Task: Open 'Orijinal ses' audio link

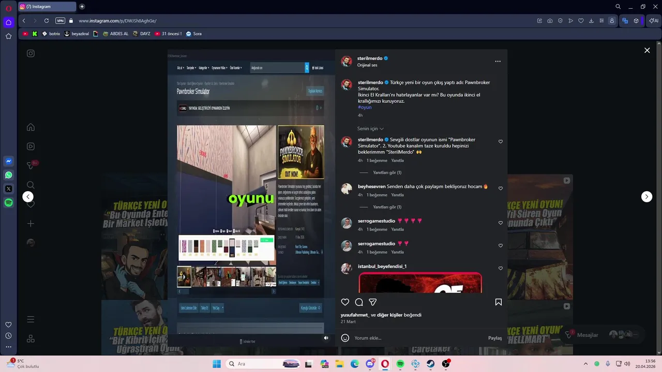Action: [367, 65]
